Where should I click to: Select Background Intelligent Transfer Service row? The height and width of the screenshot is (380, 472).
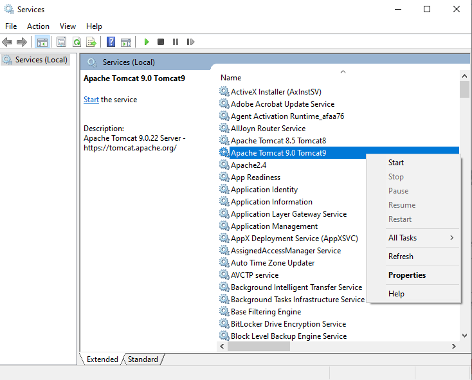296,287
